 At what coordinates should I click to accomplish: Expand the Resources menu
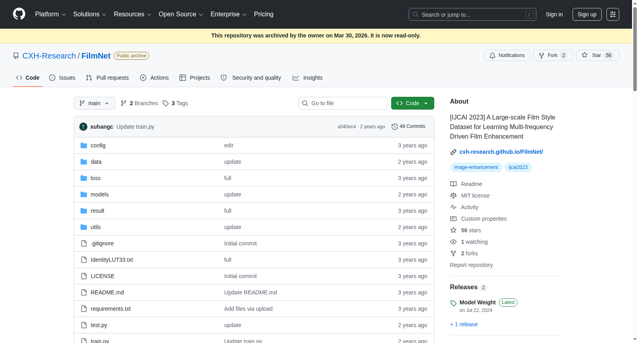pyautogui.click(x=133, y=14)
